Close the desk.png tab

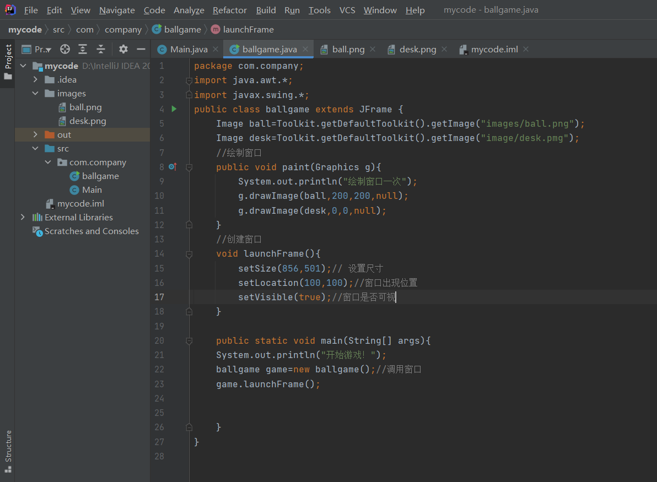(444, 49)
